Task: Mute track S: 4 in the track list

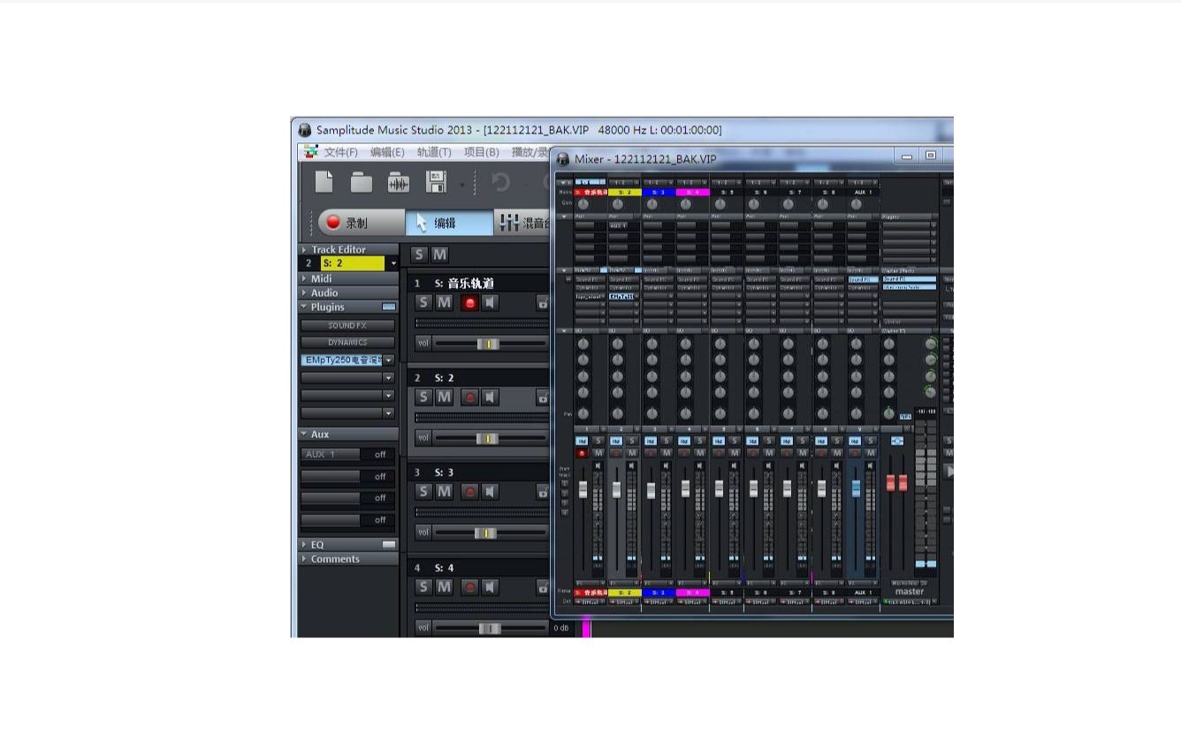Action: [x=444, y=587]
